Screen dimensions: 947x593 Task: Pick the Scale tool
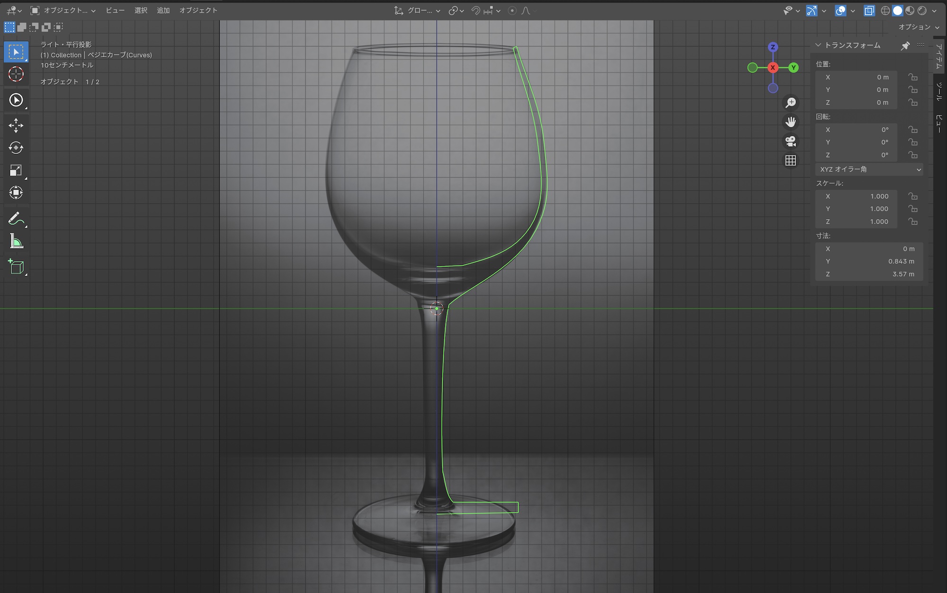coord(16,170)
